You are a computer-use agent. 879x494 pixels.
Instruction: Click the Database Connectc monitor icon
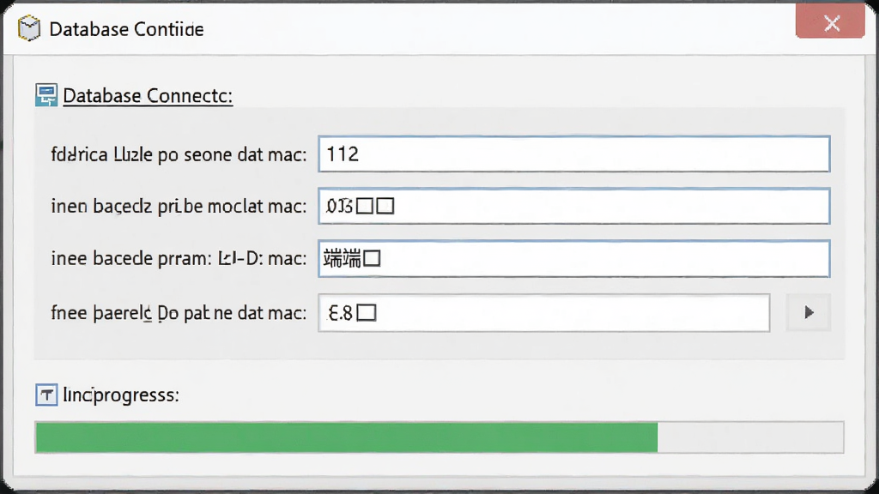[46, 95]
